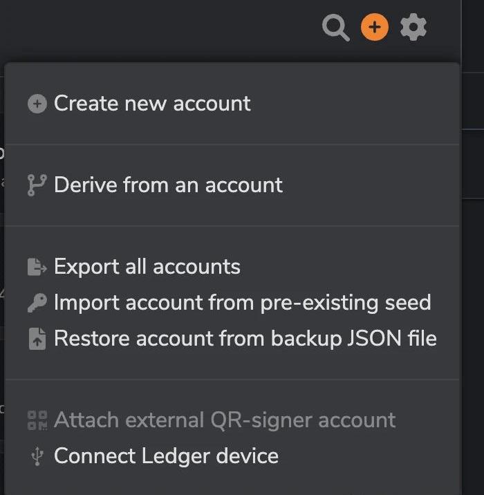Select Export all accounts
Viewport: 484px width, 495px height.
[x=147, y=267]
